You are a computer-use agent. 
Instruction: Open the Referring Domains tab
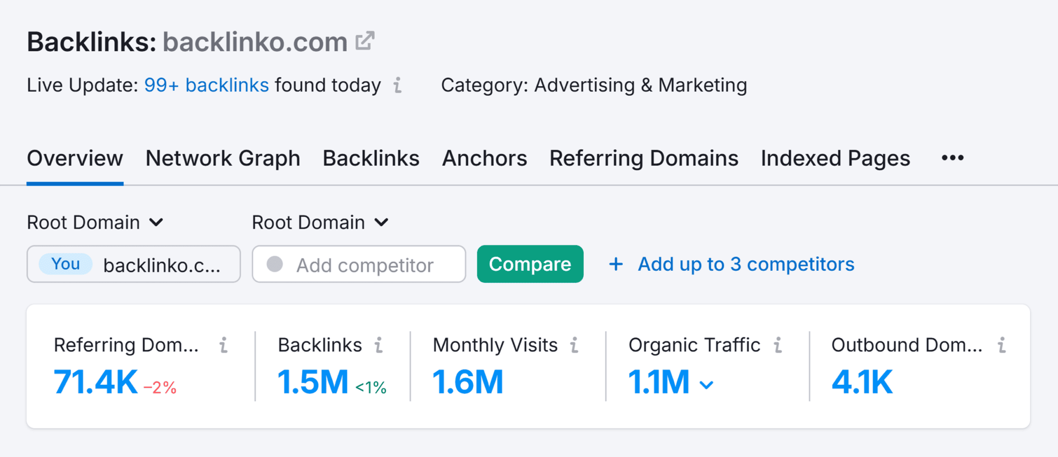pyautogui.click(x=644, y=158)
